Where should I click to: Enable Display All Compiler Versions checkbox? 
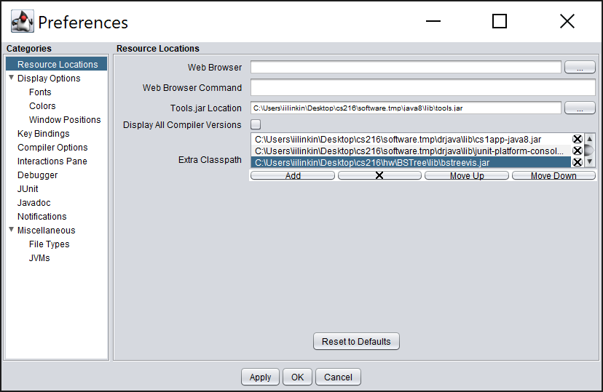pyautogui.click(x=256, y=125)
